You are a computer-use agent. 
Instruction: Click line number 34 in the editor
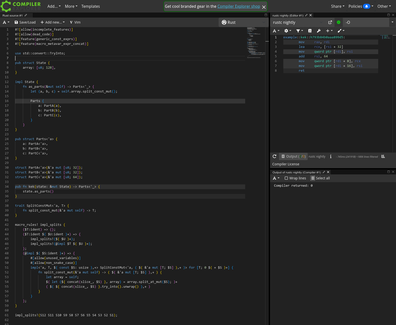pos(7,187)
